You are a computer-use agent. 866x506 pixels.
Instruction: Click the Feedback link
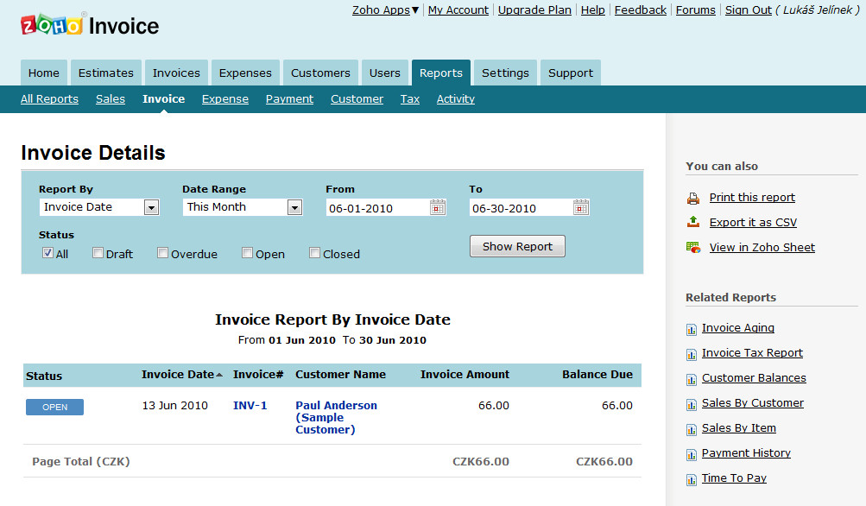[x=641, y=10]
